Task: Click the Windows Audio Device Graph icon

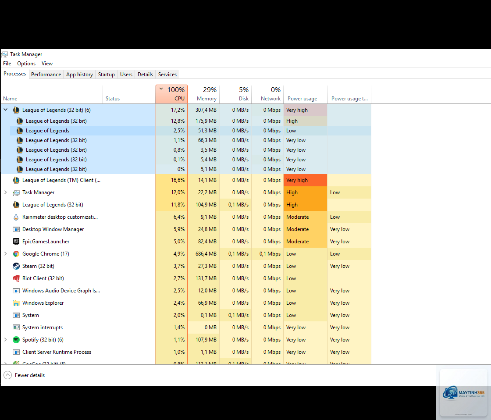Action: pyautogui.click(x=16, y=291)
